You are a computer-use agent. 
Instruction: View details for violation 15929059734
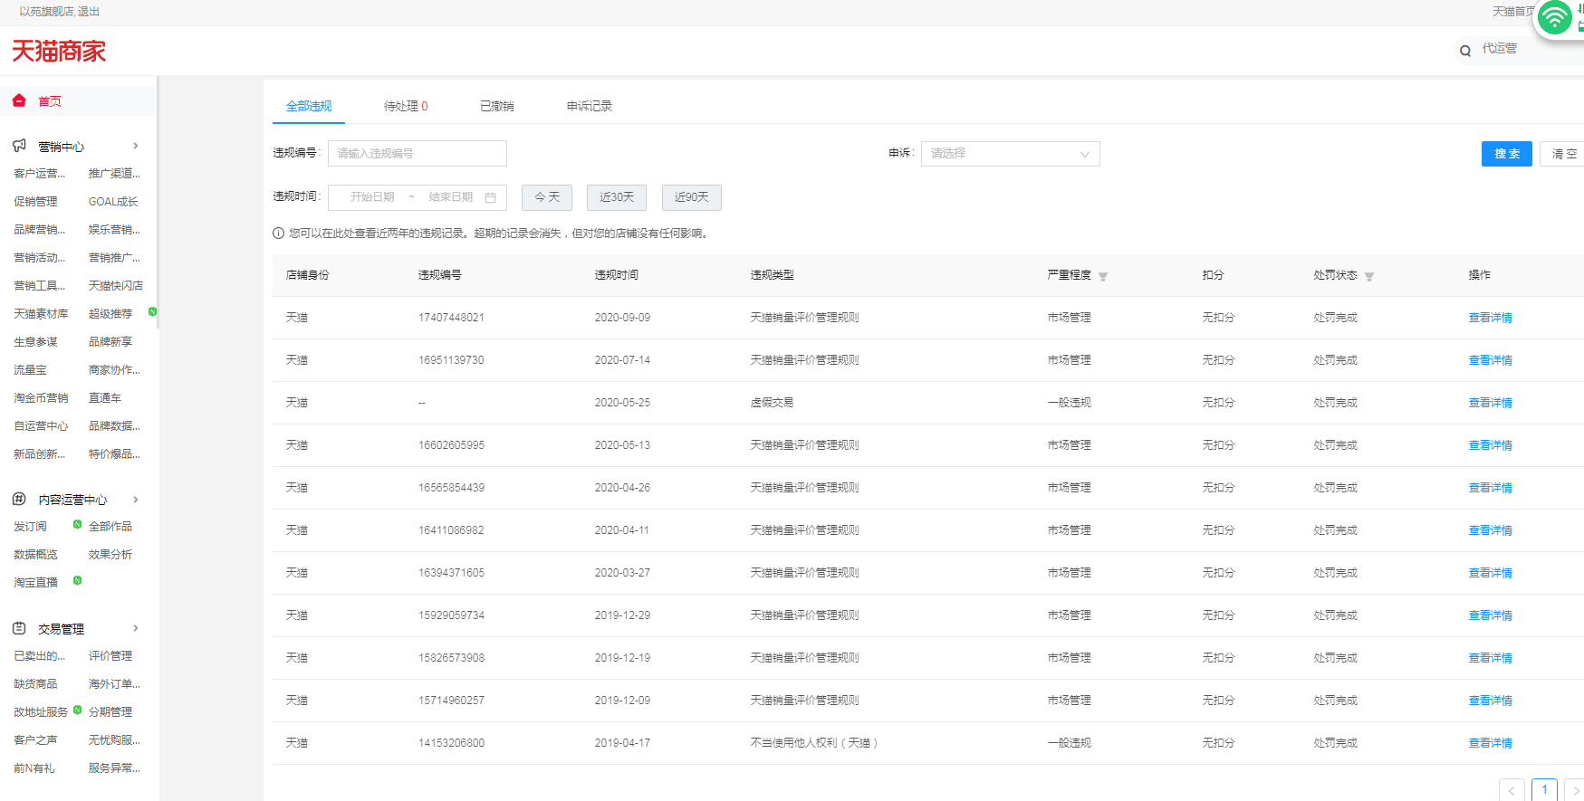(1491, 615)
